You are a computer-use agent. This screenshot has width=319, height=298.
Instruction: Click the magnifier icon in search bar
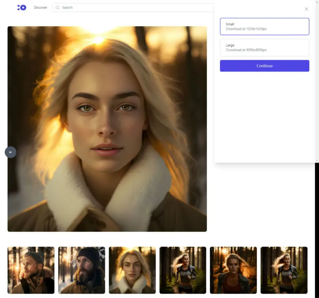click(58, 8)
